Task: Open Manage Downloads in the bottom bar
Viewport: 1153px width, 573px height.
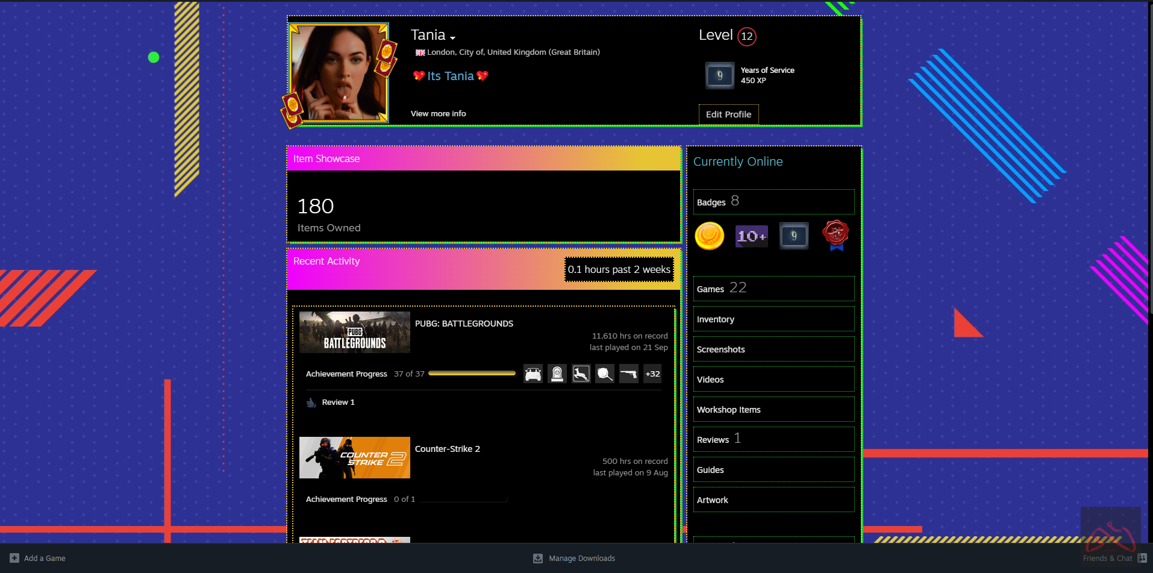Action: [x=581, y=559]
